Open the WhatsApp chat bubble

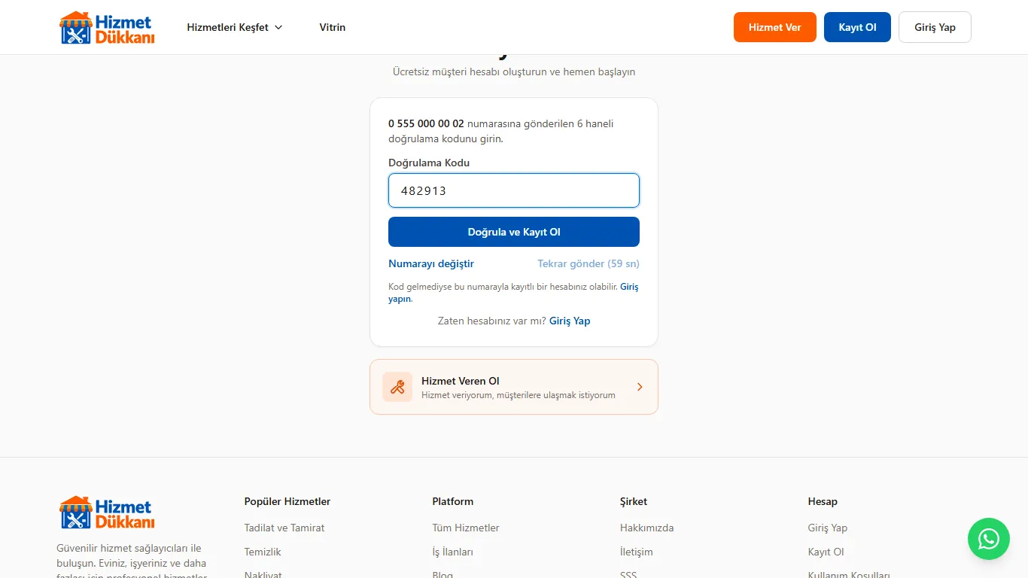click(x=989, y=539)
